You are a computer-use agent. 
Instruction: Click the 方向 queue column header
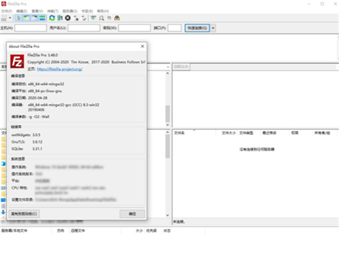(60, 230)
